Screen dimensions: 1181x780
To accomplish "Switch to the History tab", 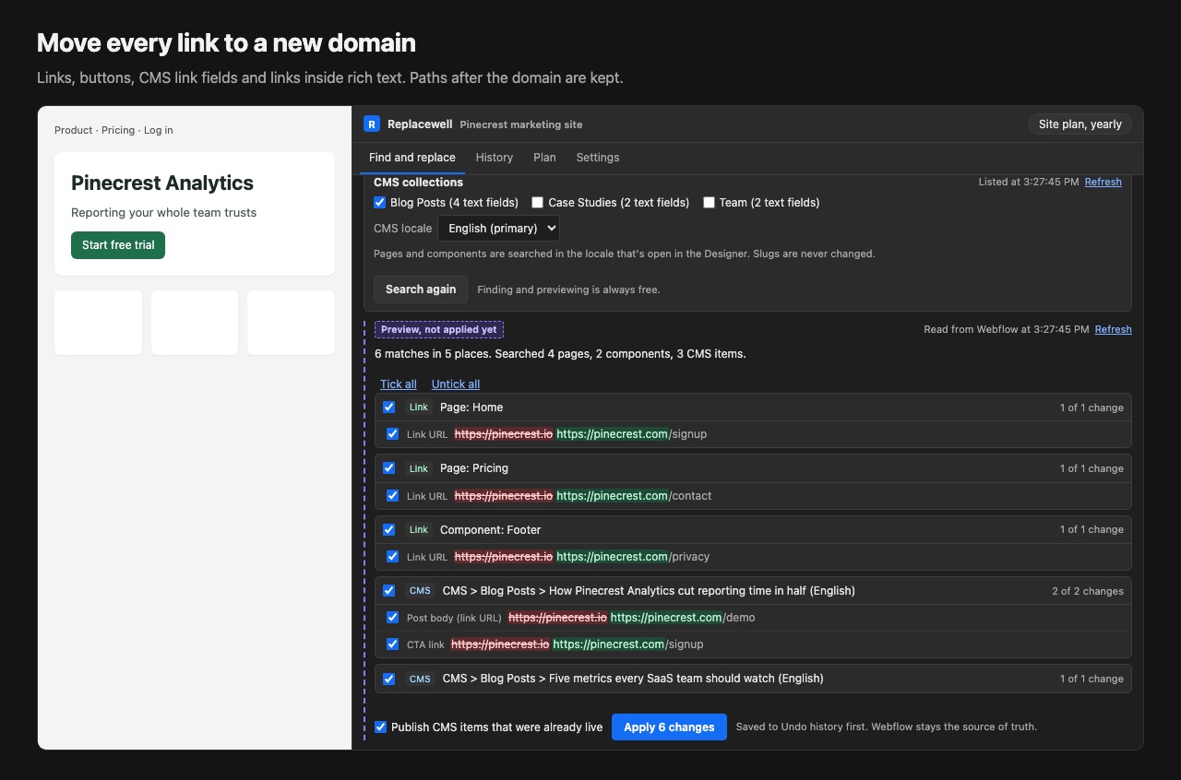I will pos(495,158).
